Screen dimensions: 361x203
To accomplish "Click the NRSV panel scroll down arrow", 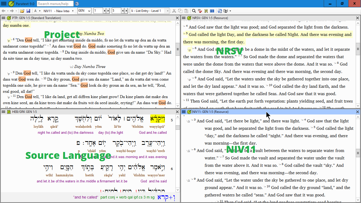I will tap(358, 106).
